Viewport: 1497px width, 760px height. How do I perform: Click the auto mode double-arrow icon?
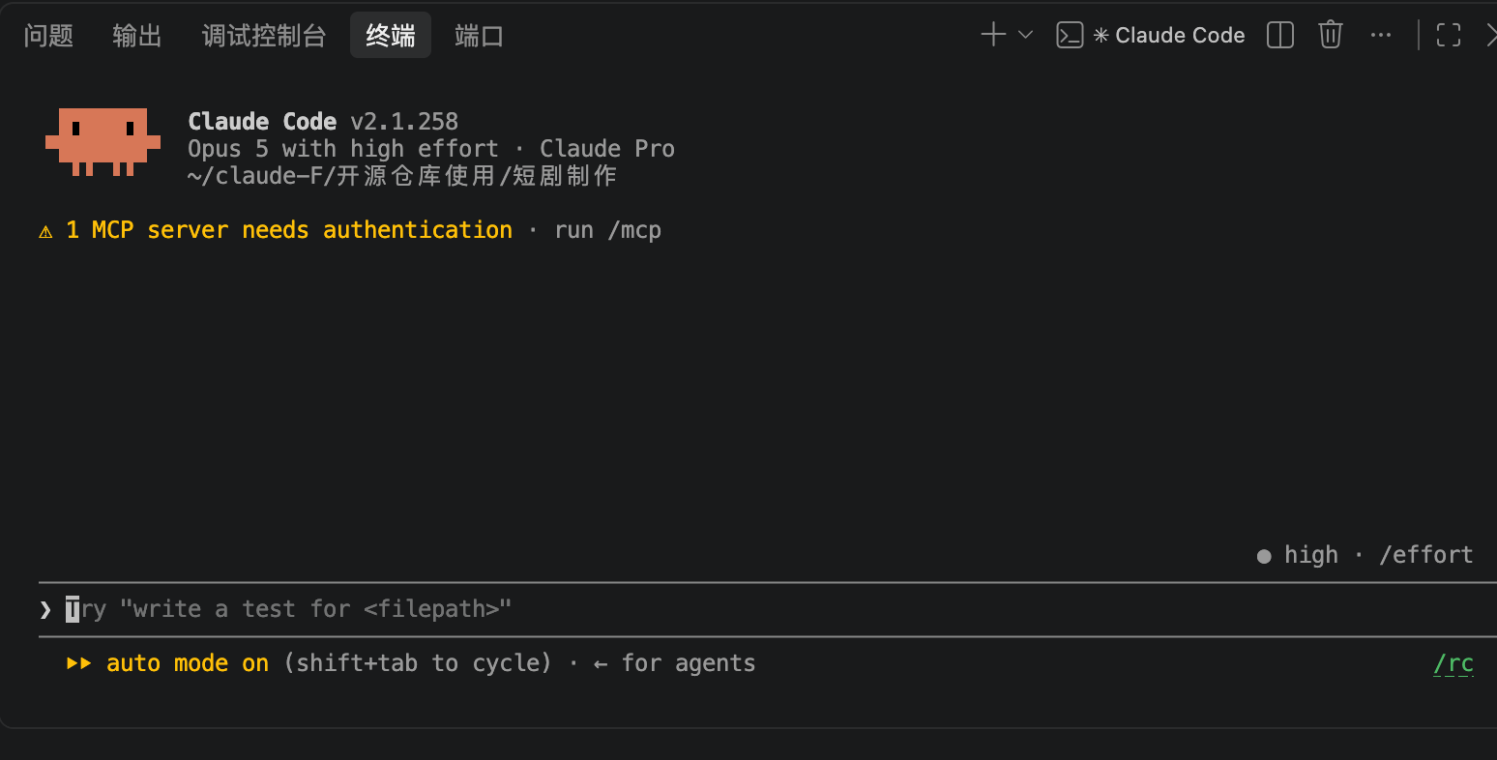click(79, 663)
